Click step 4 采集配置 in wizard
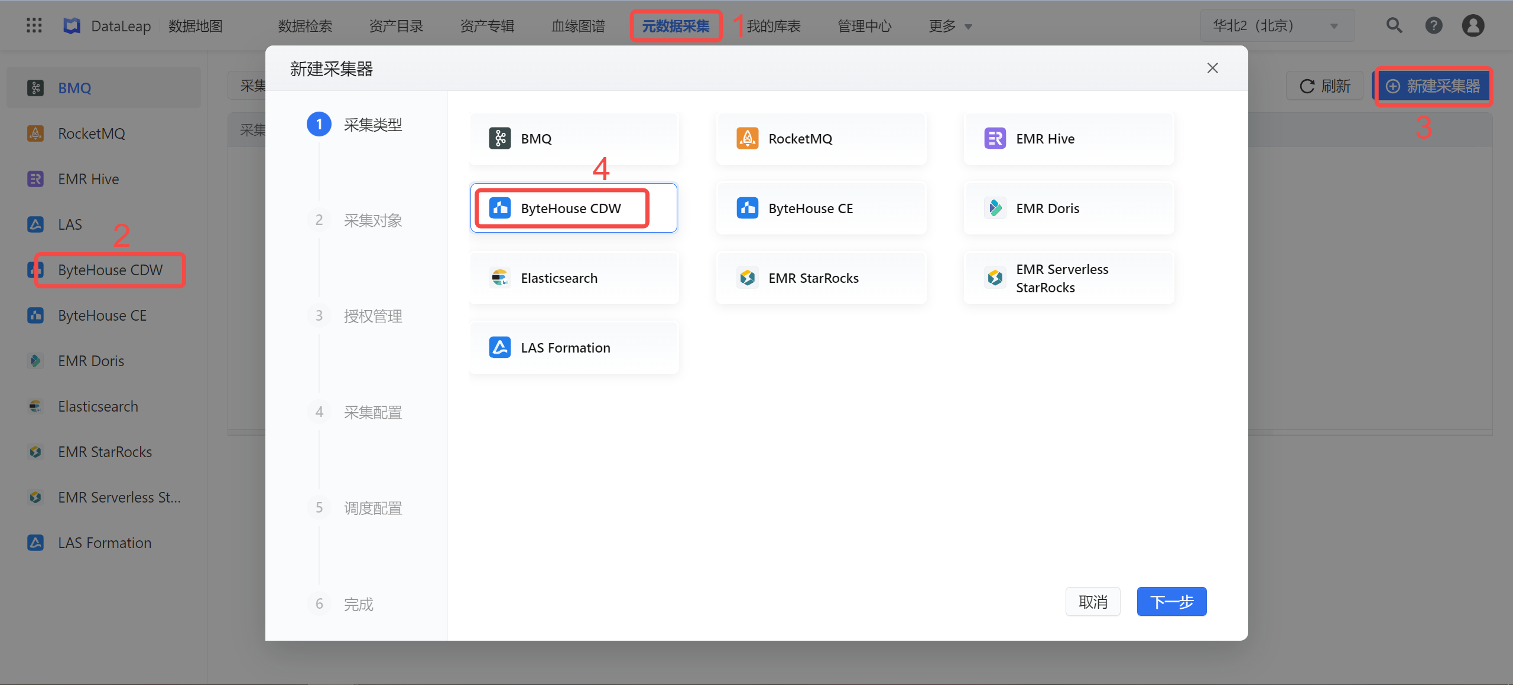Viewport: 1513px width, 685px height. click(x=355, y=412)
